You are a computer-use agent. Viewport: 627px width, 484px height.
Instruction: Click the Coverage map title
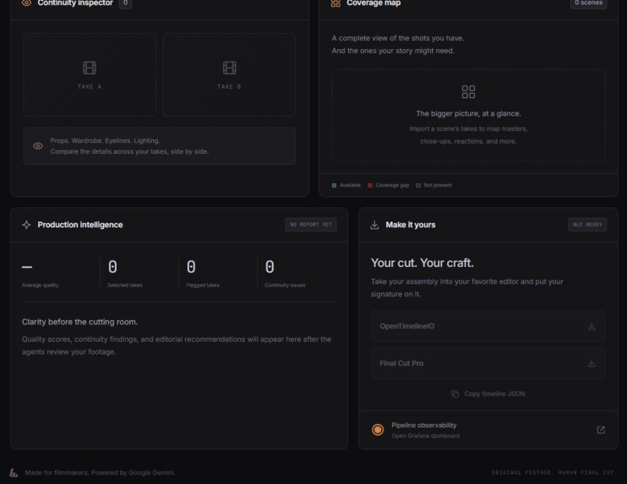coord(373,3)
